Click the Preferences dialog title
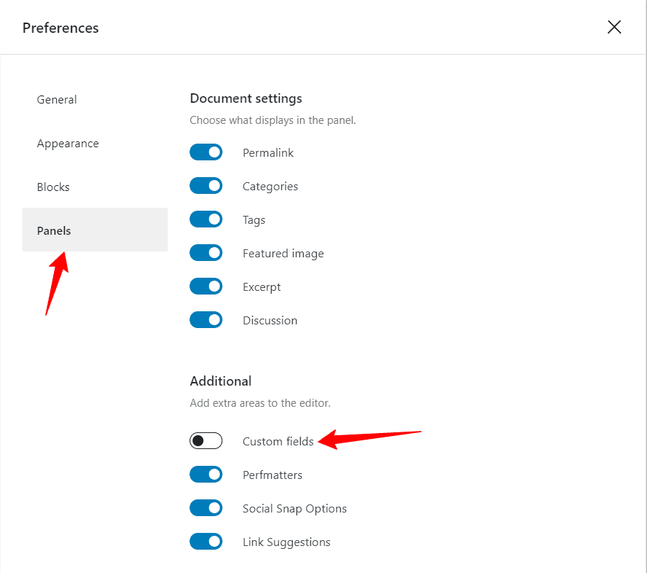647x573 pixels. point(60,28)
